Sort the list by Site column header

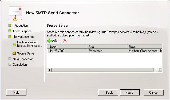coord(107,47)
